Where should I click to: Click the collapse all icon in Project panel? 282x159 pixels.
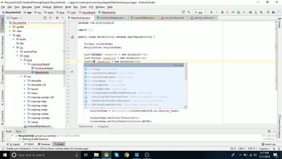[50, 18]
